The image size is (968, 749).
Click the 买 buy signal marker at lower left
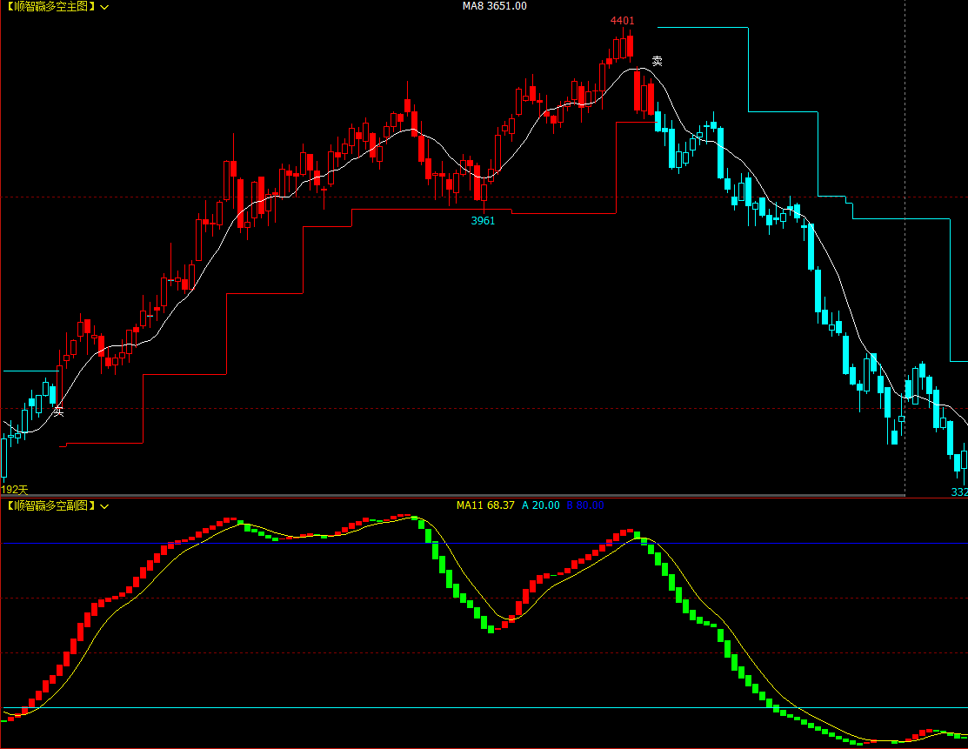[x=58, y=411]
